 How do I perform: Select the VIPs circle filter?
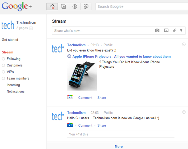pos(10,72)
